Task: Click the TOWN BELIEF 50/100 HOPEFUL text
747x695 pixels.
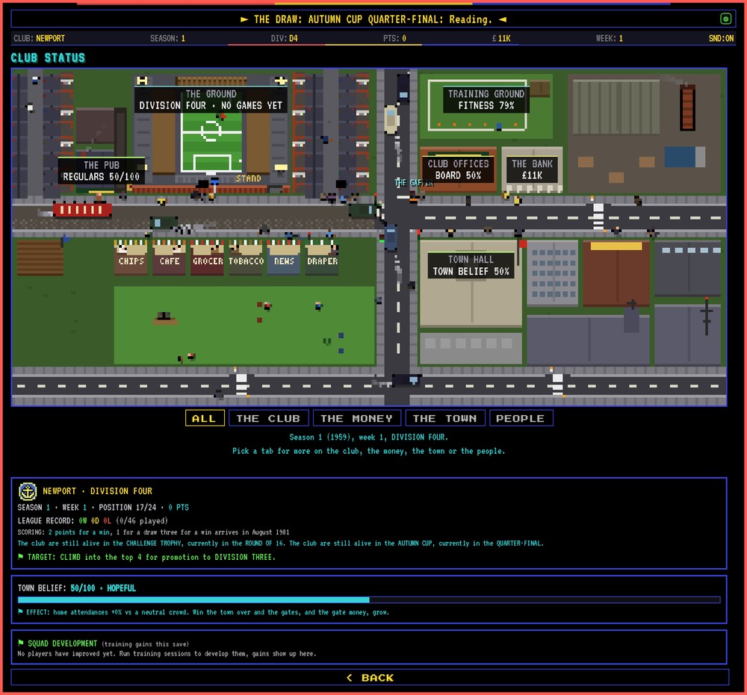Action: [x=77, y=588]
